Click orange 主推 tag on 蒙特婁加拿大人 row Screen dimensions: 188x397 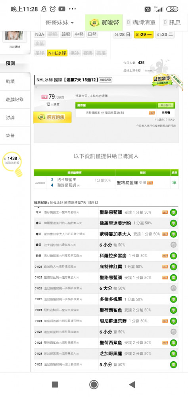coord(165,234)
